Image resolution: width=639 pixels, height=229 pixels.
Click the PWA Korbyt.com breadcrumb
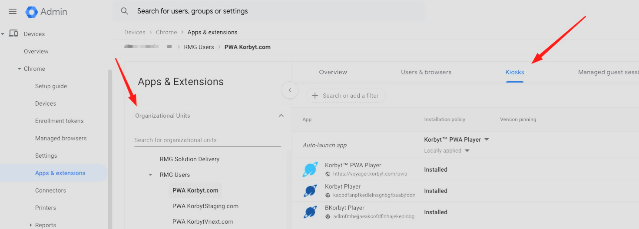(248, 47)
